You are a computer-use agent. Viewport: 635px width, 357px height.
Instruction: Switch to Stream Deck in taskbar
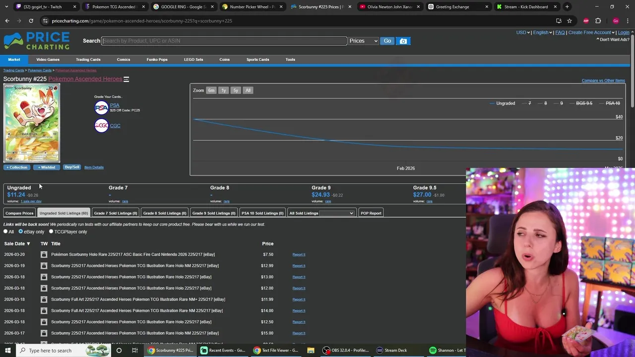392,351
